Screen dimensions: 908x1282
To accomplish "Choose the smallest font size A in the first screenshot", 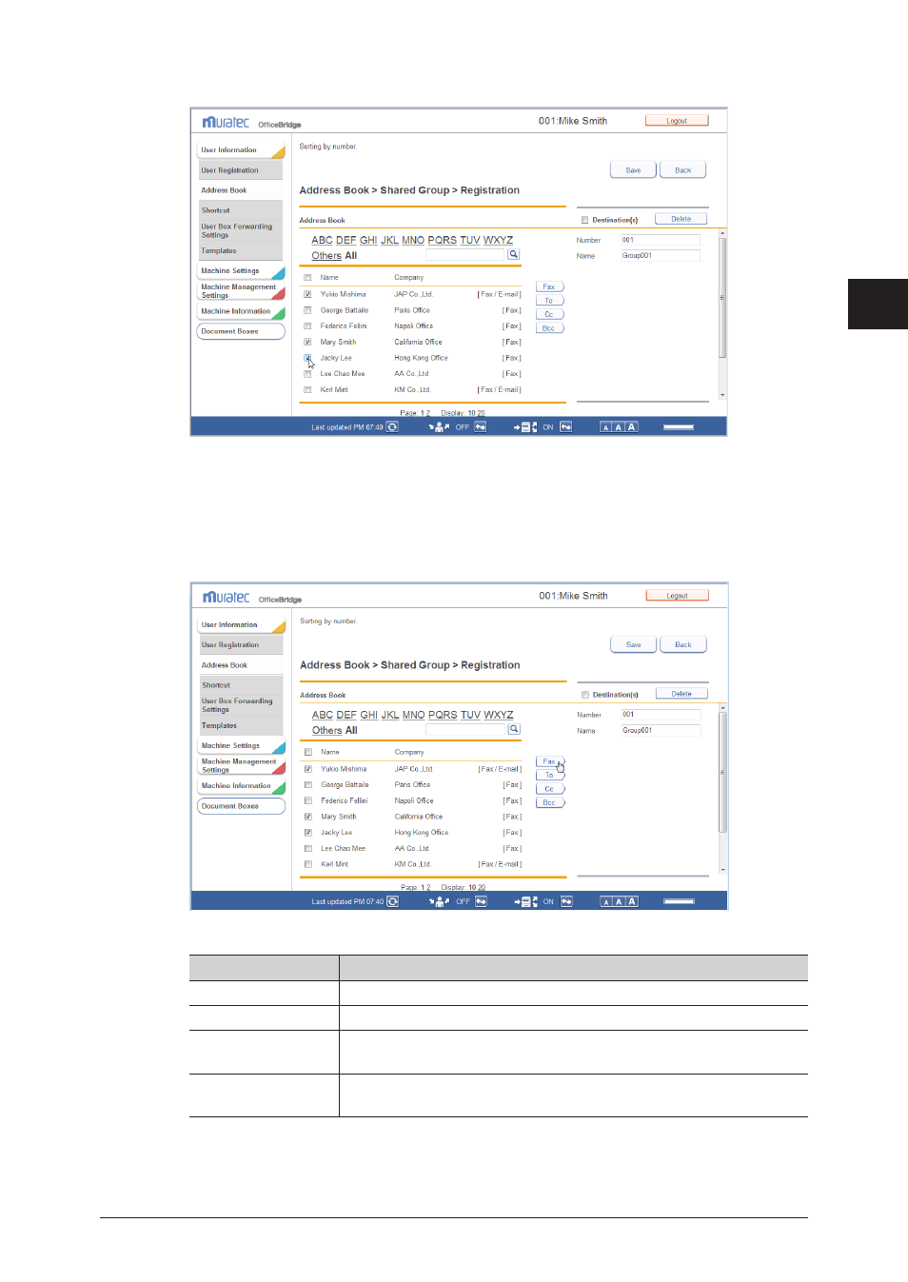I will [605, 427].
